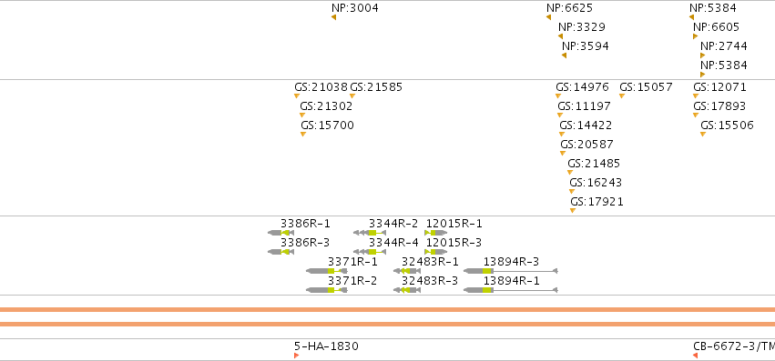Image resolution: width=775 pixels, height=361 pixels.
Task: Click the GS:21302 insertion triangle
Action: (x=302, y=115)
